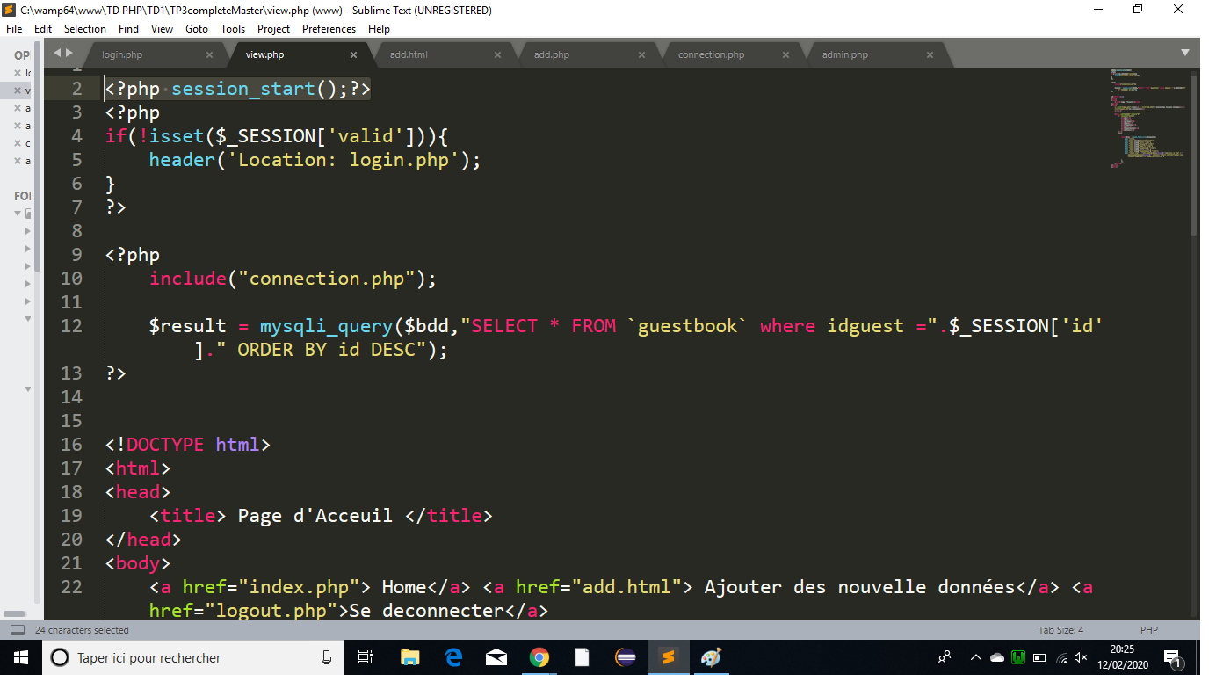Click line number 22 in the gutter

(x=71, y=587)
